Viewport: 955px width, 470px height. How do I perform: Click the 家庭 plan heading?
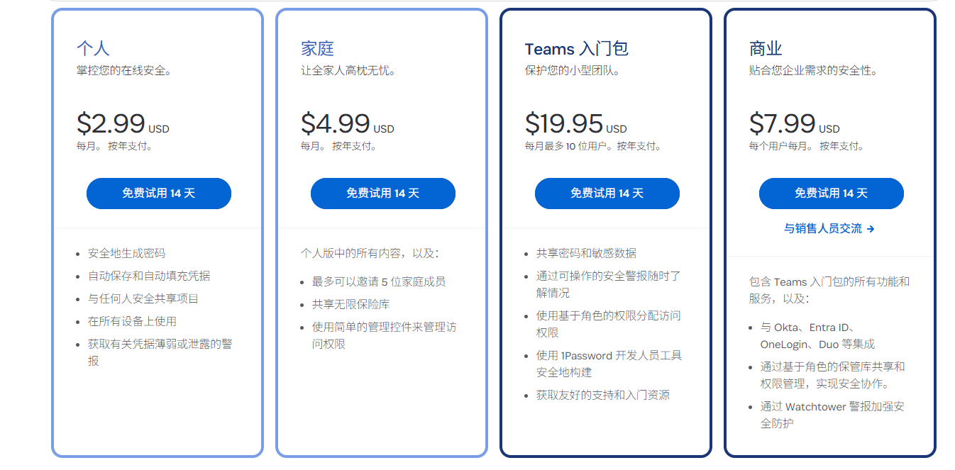[x=317, y=49]
